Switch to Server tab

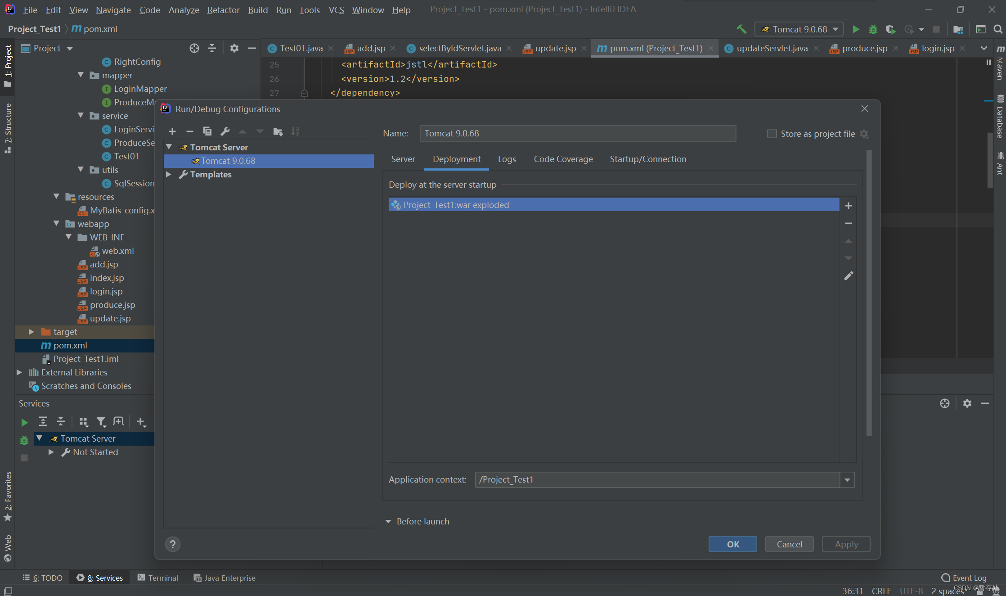[403, 159]
